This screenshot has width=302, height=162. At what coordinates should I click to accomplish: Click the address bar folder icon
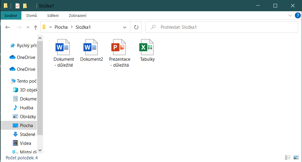[44, 27]
